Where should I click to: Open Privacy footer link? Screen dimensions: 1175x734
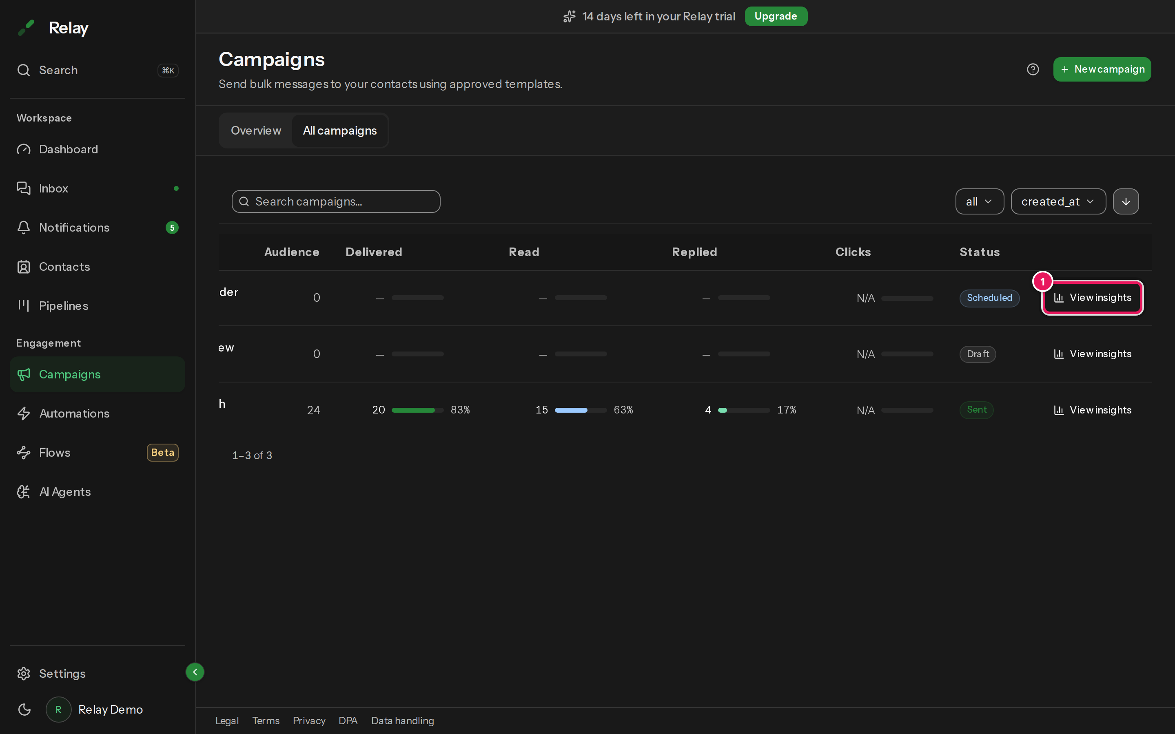coord(309,721)
